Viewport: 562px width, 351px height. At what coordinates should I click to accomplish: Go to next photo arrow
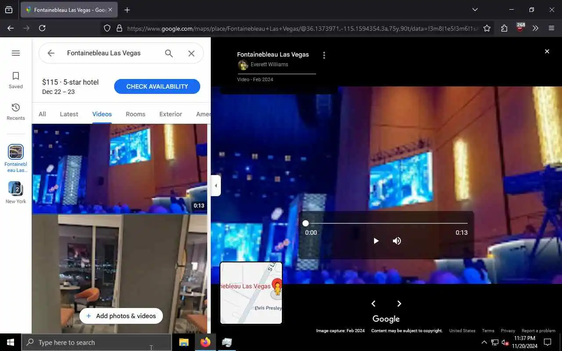[x=399, y=304]
